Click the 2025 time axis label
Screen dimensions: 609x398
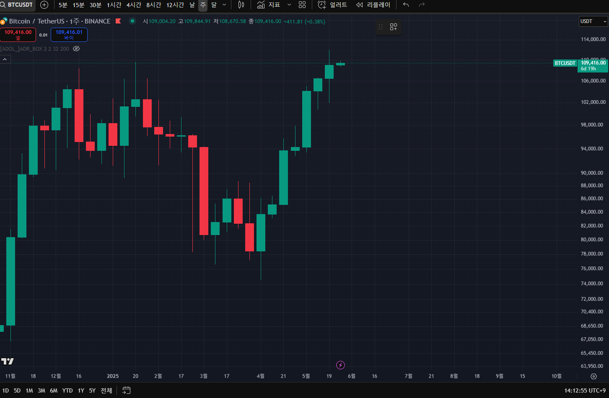pyautogui.click(x=113, y=376)
